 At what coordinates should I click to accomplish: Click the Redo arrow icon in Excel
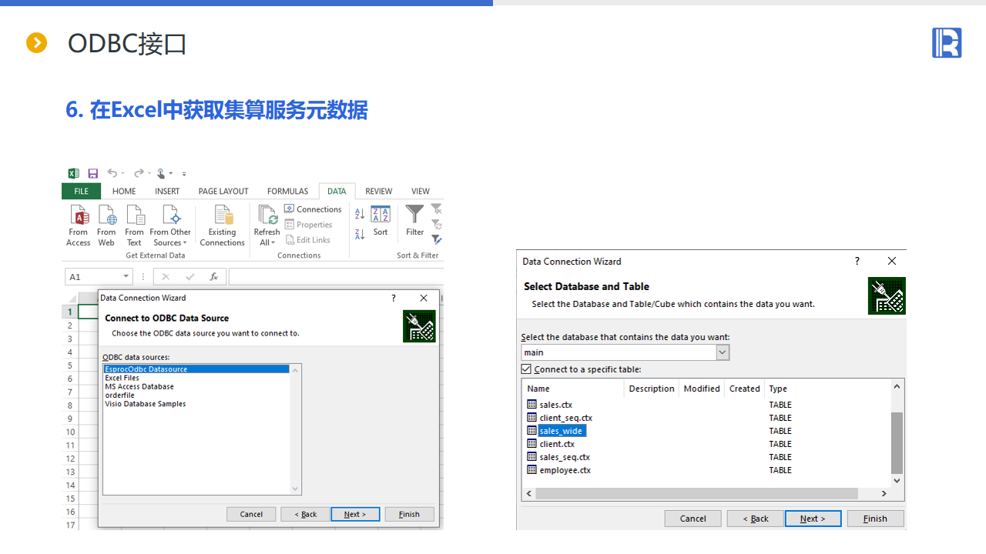(x=138, y=173)
